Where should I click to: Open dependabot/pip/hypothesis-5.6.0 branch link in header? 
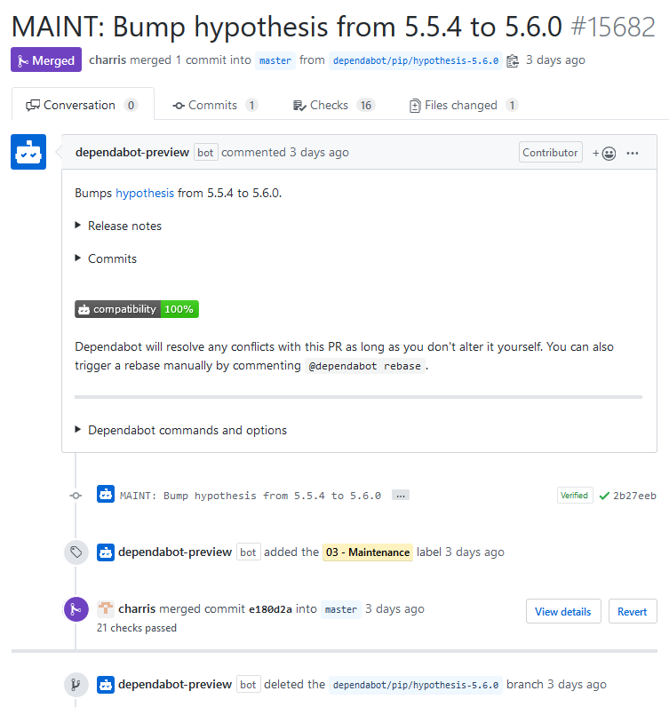[x=416, y=60]
